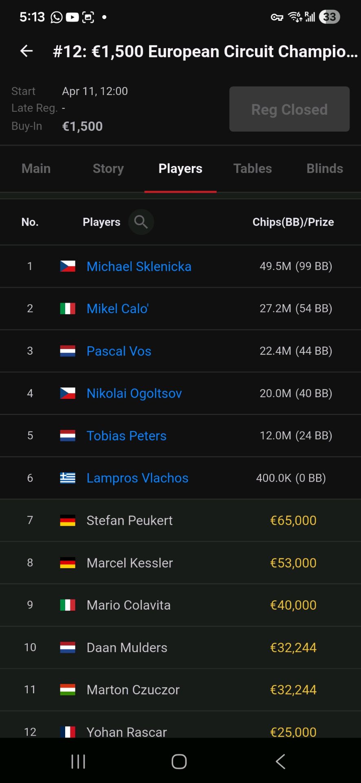This screenshot has height=783, width=361.
Task: Open the Blinds tab
Action: 325,168
